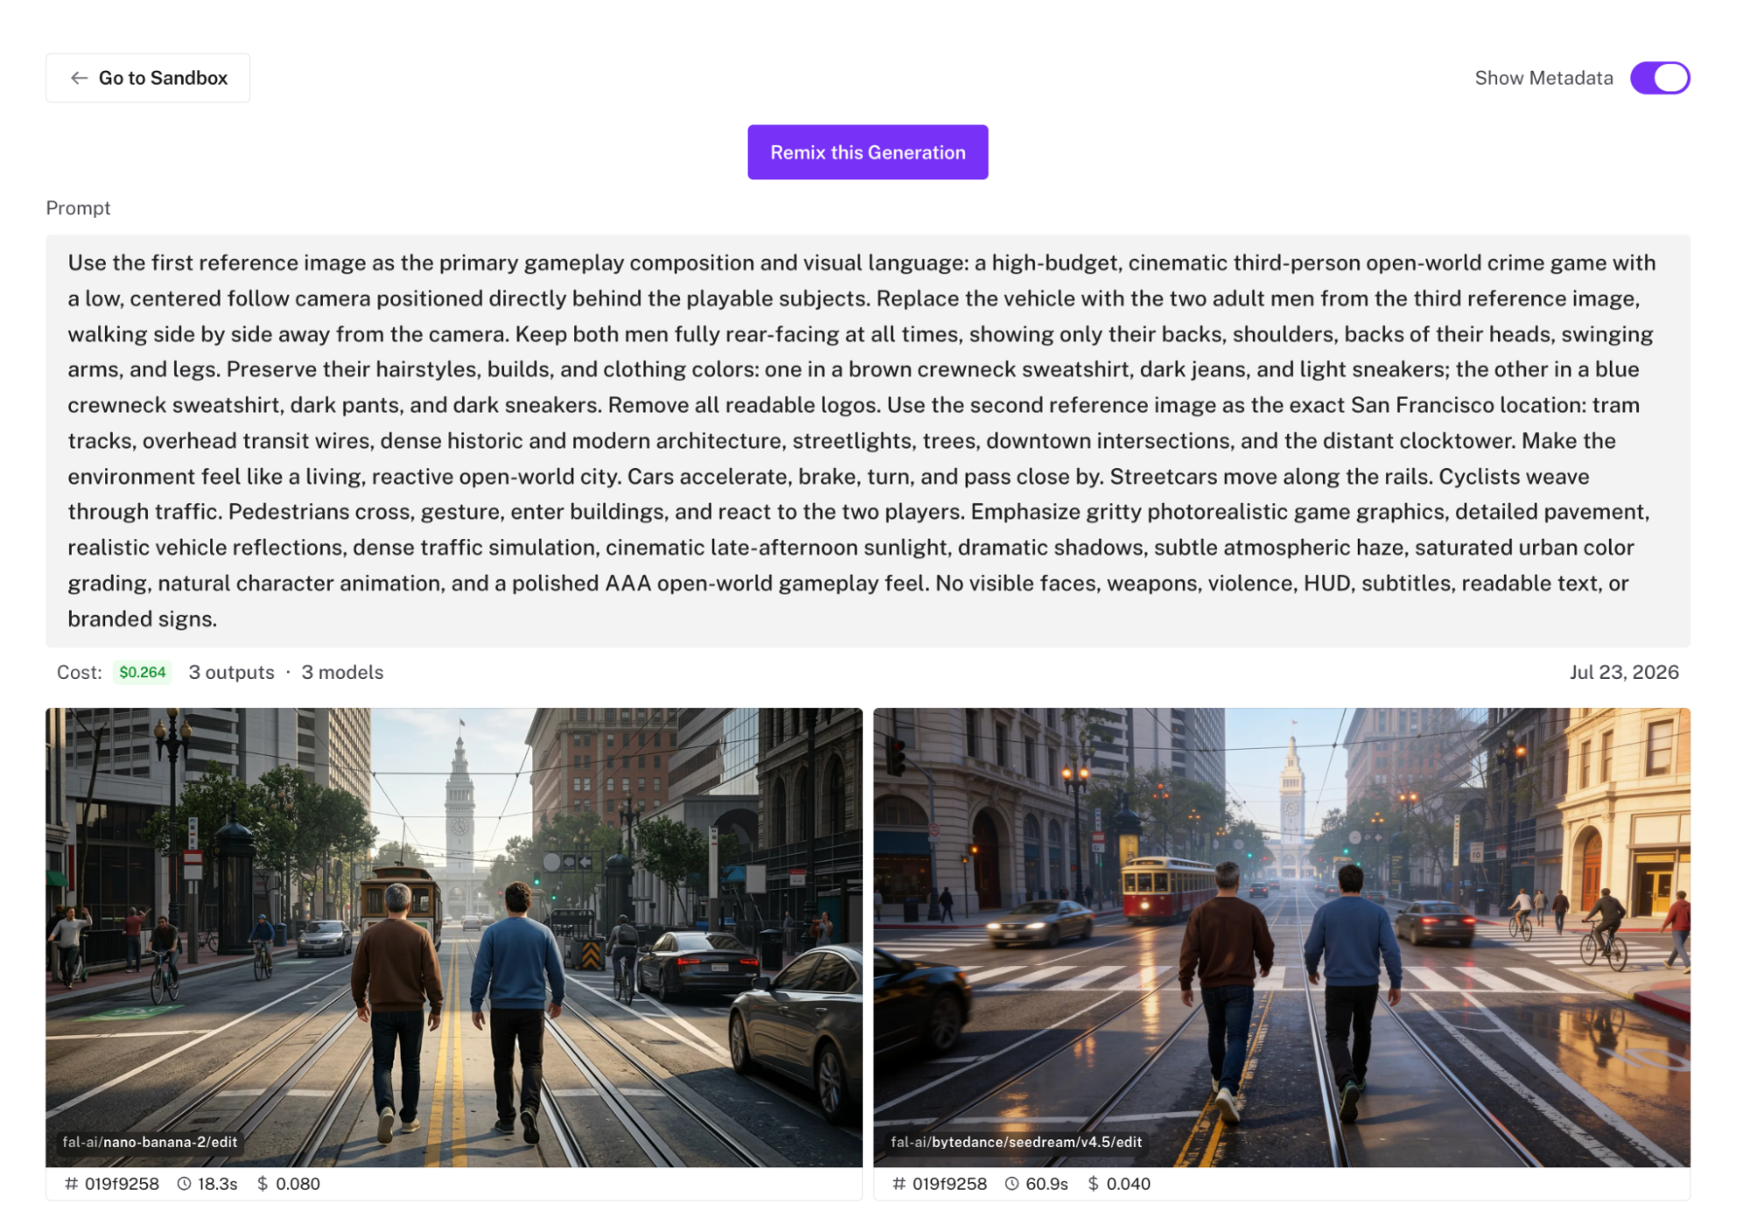
Task: Click the 0.080 cost value
Action: tap(298, 1184)
